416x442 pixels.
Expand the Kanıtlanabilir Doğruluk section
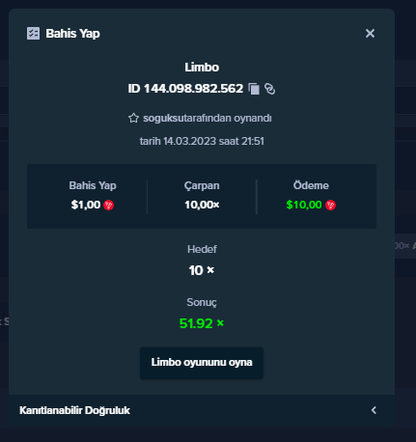(202, 410)
